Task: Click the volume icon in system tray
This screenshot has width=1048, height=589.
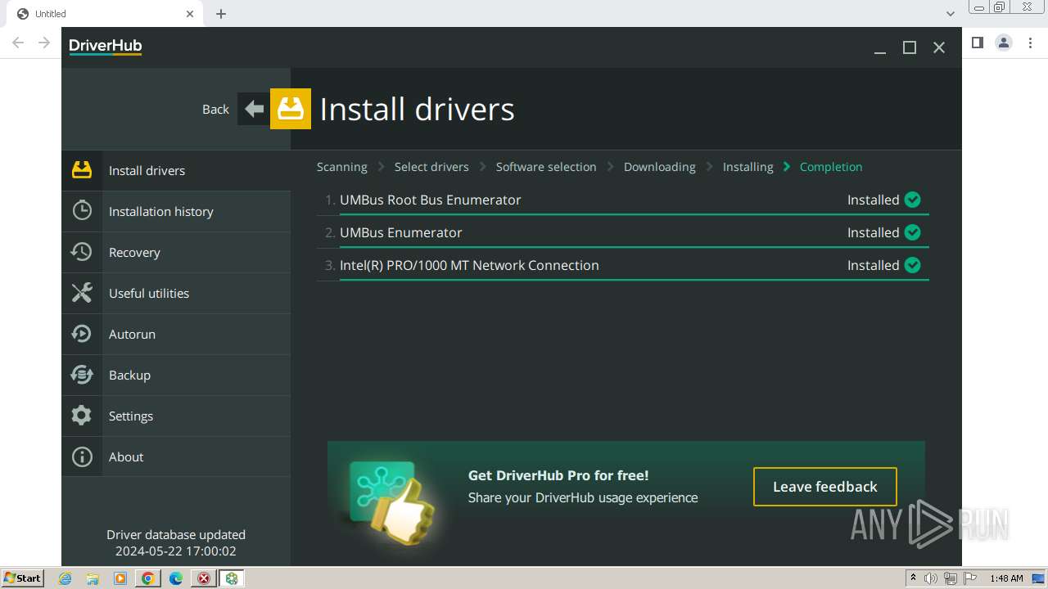Action: 931,578
